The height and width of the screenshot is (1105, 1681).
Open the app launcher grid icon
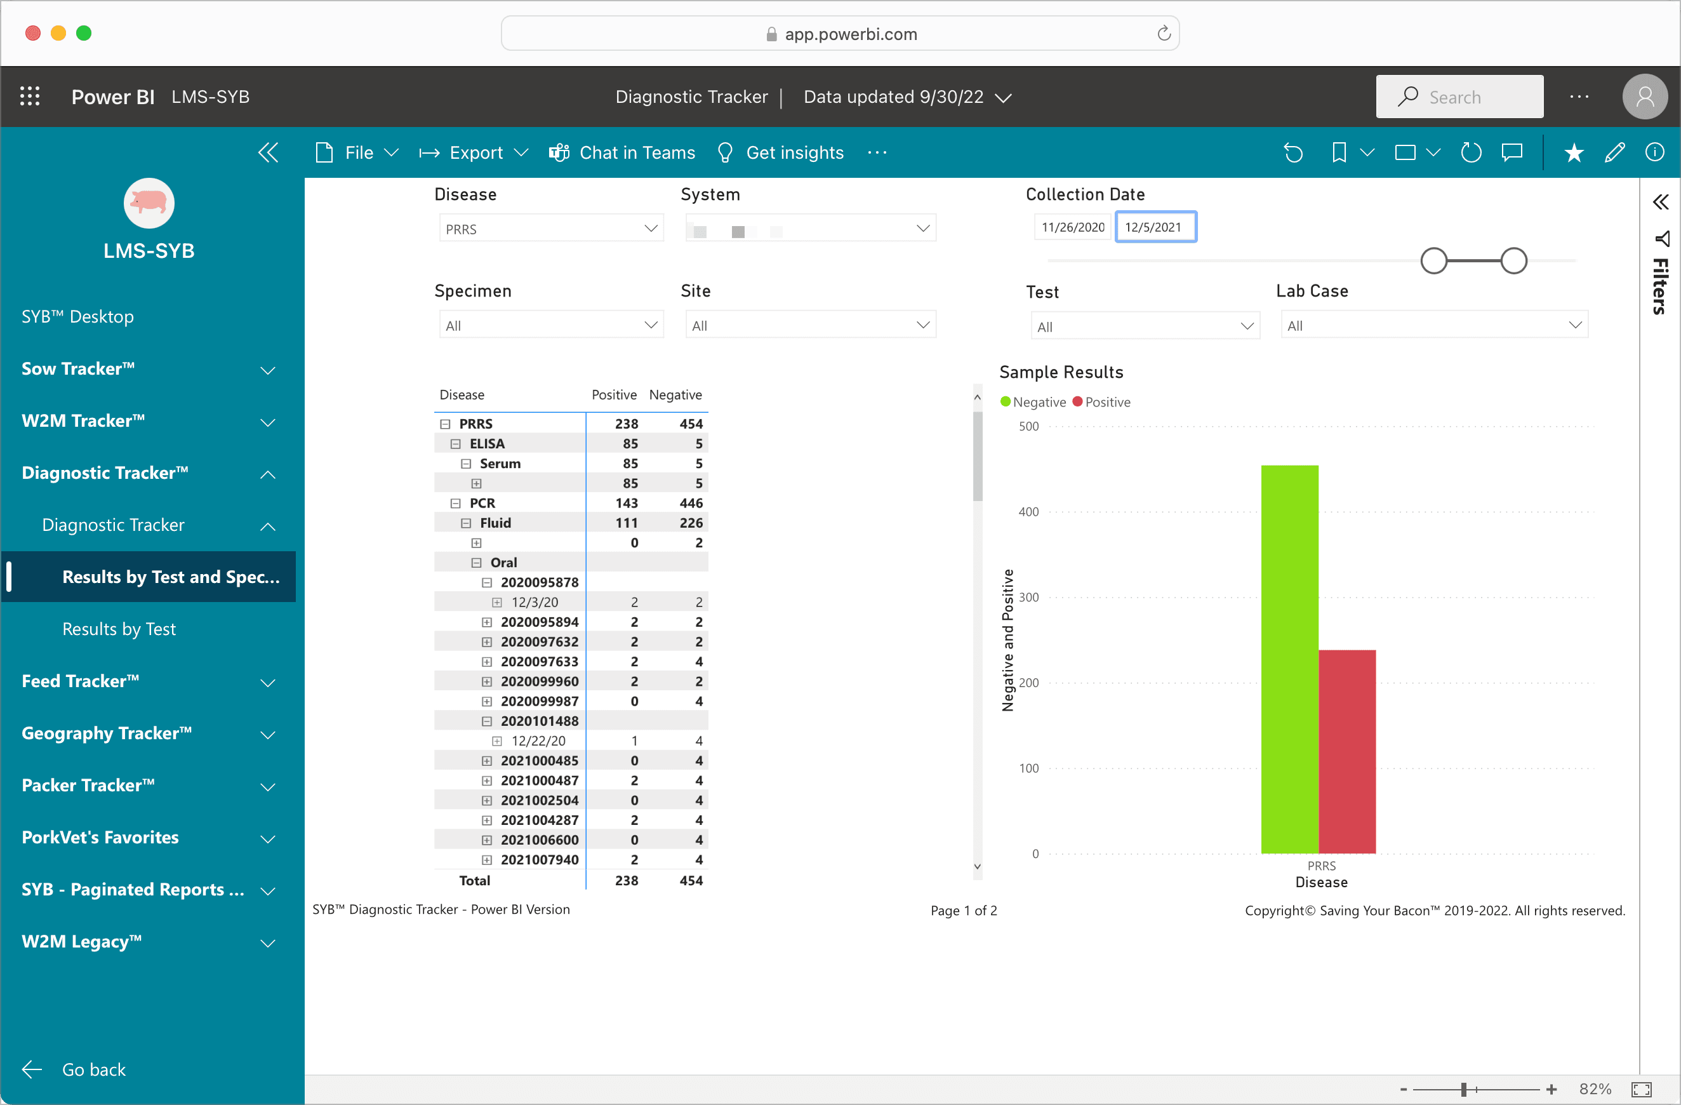click(x=30, y=97)
